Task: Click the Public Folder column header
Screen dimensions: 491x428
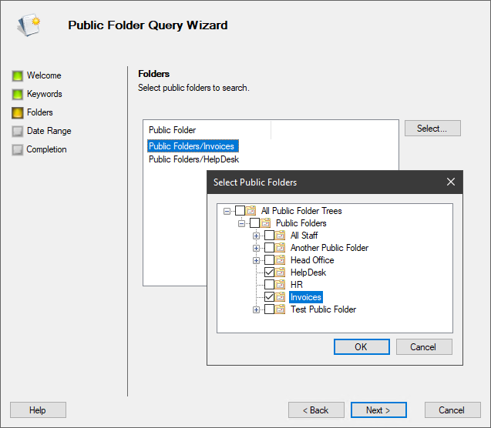Action: pos(207,130)
